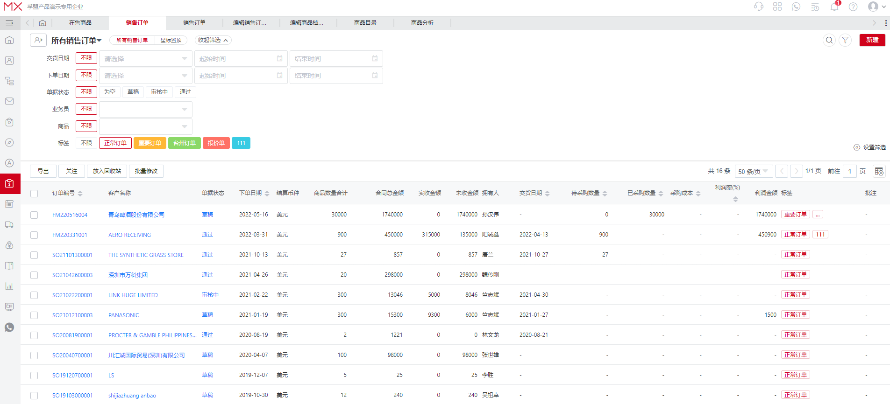Open AERO RECEIVING customer link
The height and width of the screenshot is (404, 890).
[129, 235]
